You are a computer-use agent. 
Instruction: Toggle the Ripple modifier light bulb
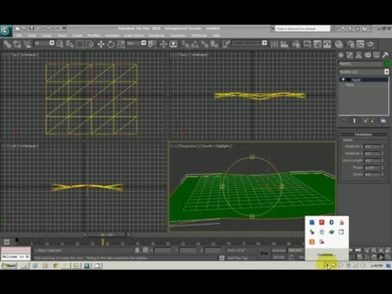click(x=343, y=80)
